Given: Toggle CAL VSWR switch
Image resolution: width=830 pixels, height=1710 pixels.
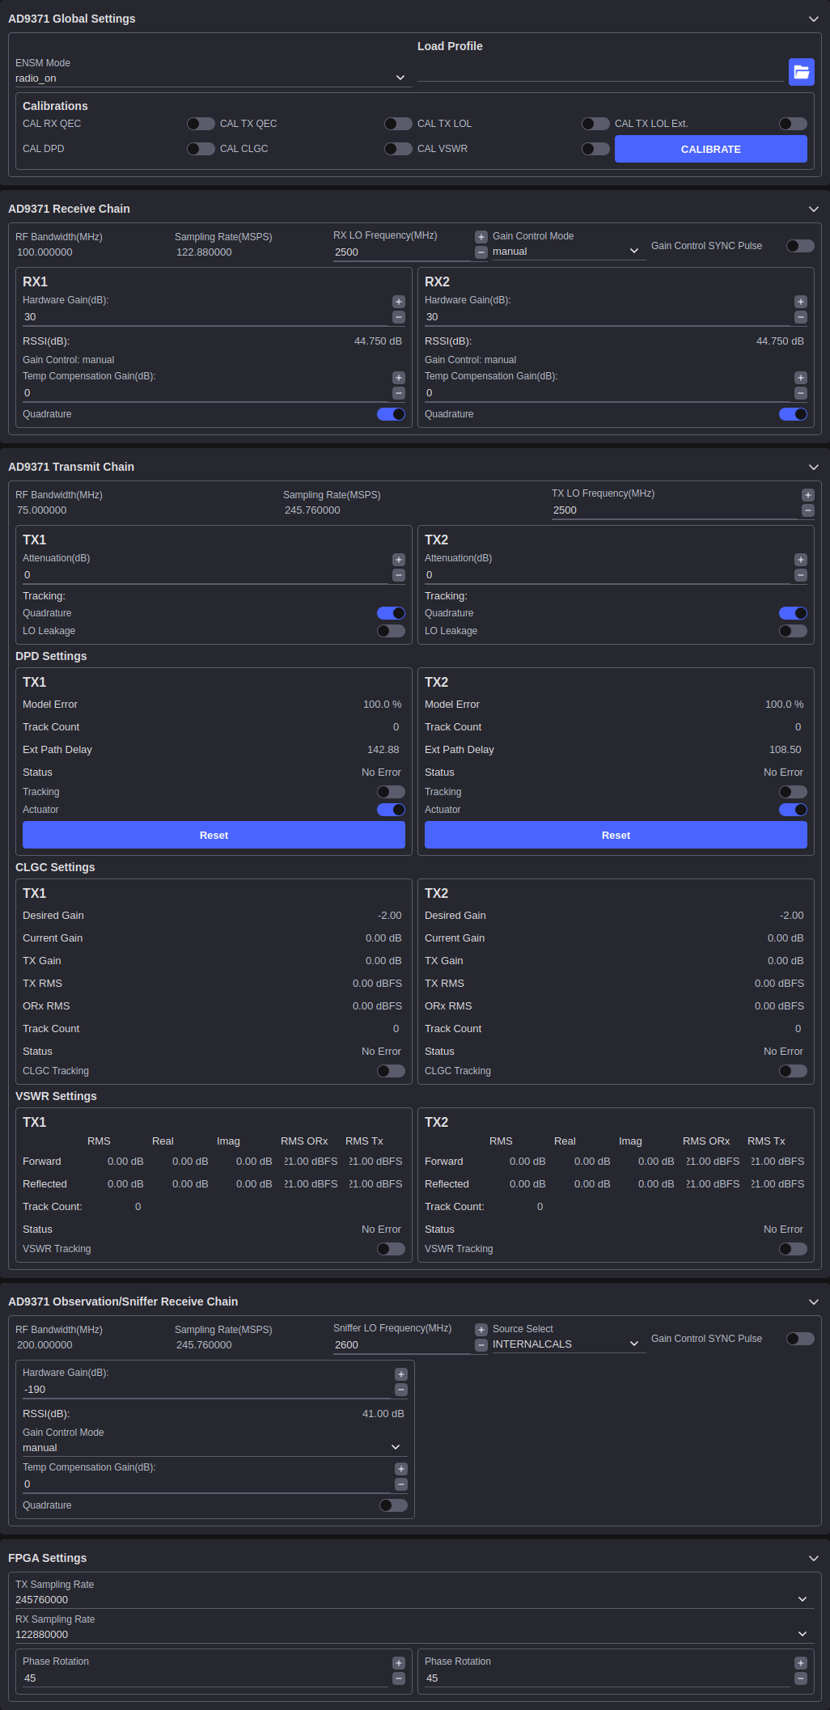Looking at the screenshot, I should click(595, 149).
